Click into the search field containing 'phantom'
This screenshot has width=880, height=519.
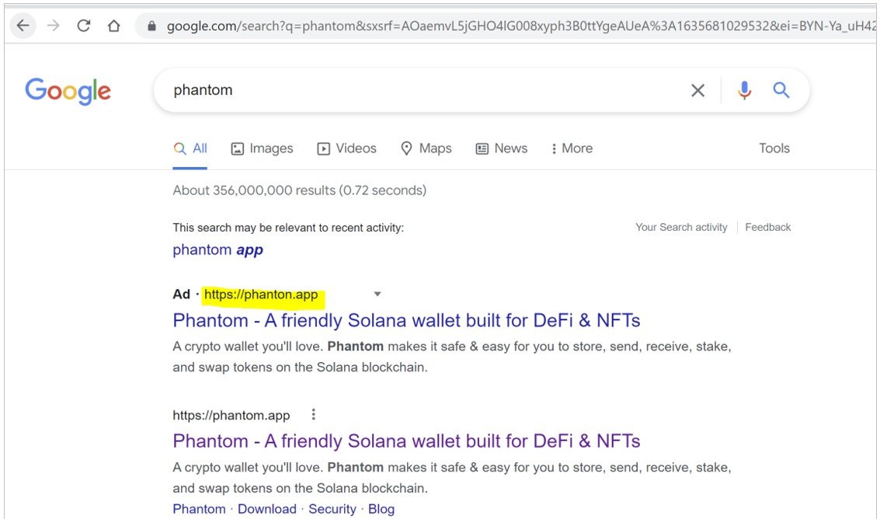pos(419,90)
